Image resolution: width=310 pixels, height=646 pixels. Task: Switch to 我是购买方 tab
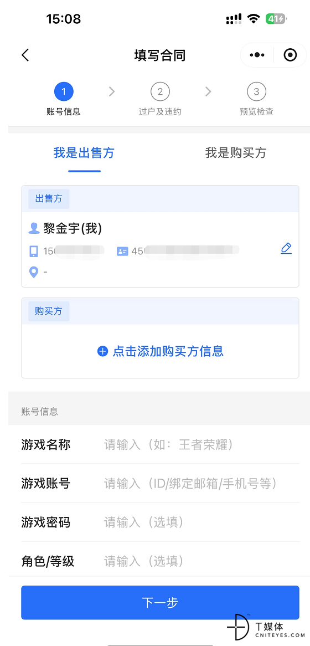(x=236, y=153)
